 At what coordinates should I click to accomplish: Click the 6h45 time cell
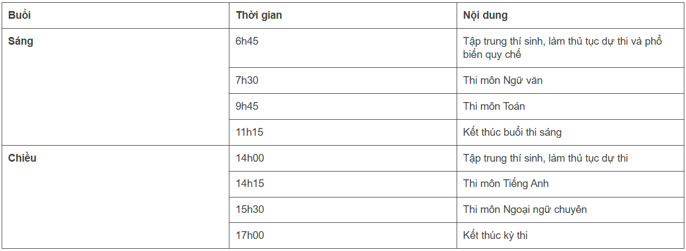[247, 41]
